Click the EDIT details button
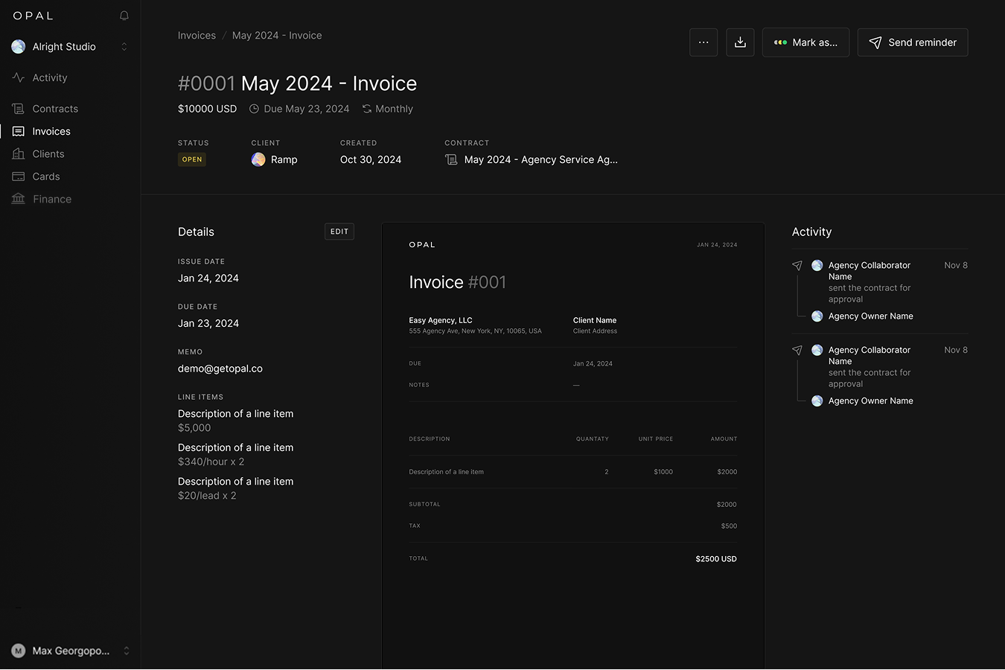This screenshot has width=1005, height=670. [339, 232]
